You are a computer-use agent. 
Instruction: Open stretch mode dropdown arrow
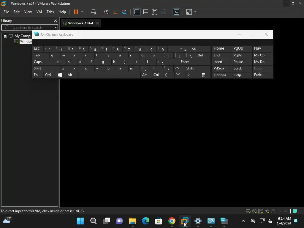tap(195, 12)
